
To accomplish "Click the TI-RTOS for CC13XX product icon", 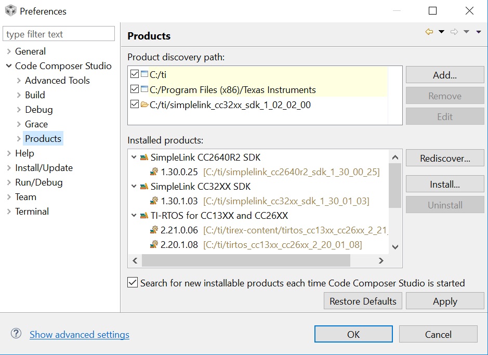I will coord(144,216).
